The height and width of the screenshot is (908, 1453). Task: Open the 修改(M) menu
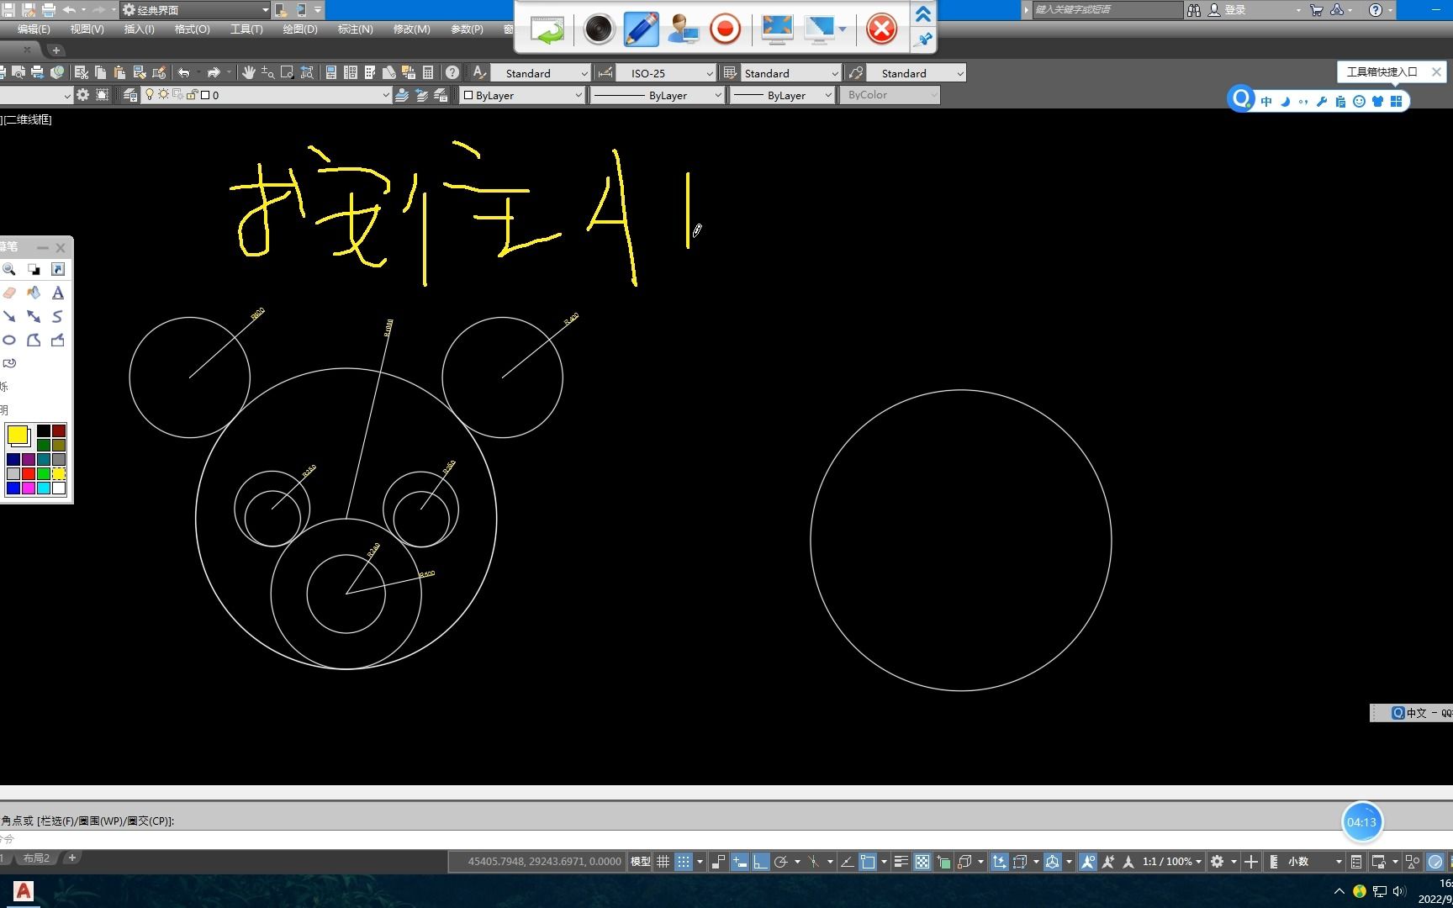tap(411, 29)
